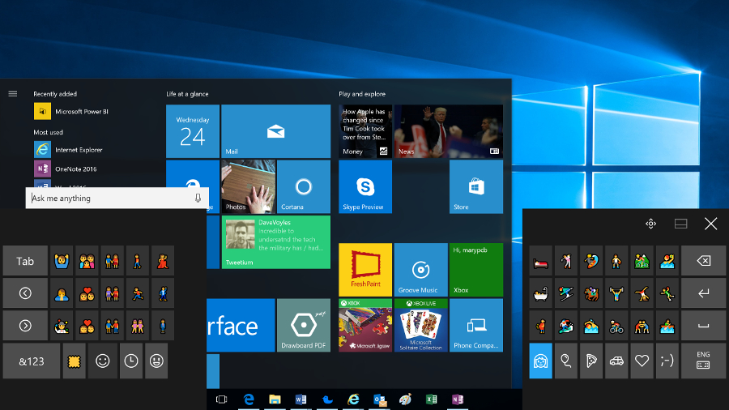Open the Photos tile

249,186
